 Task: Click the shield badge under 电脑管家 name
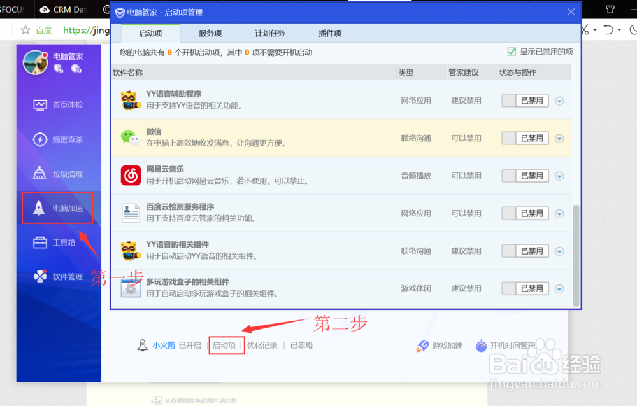coord(59,68)
